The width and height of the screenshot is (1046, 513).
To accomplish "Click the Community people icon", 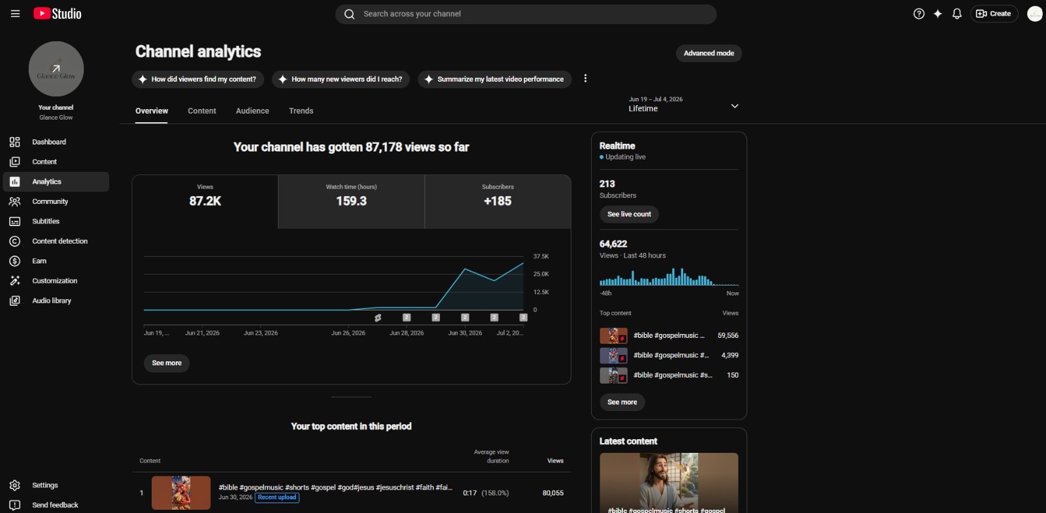I will [x=15, y=201].
